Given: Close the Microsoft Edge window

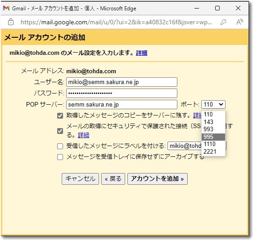Looking at the screenshot, I should pos(238,8).
